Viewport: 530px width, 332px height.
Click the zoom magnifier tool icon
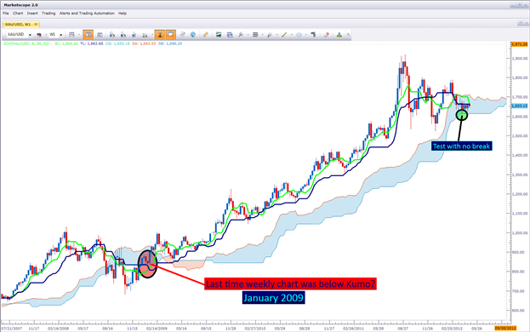(x=241, y=35)
